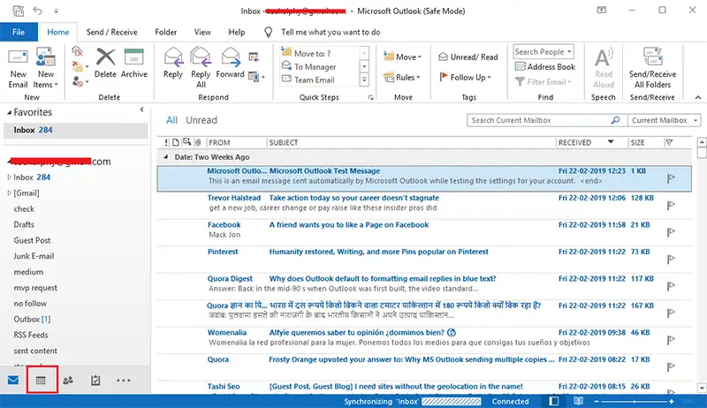Open the File tab
The height and width of the screenshot is (408, 707).
[x=19, y=32]
